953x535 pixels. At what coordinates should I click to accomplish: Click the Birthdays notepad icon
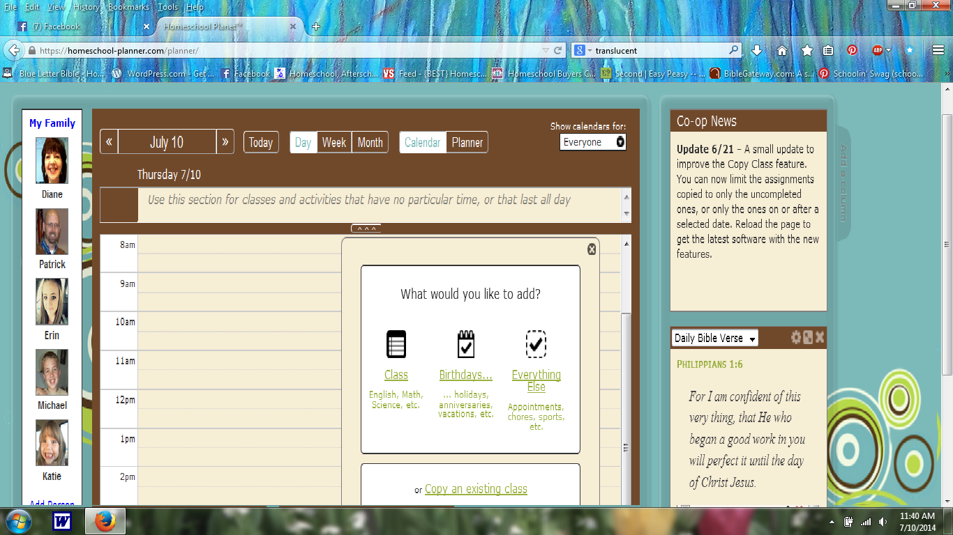[x=465, y=344]
